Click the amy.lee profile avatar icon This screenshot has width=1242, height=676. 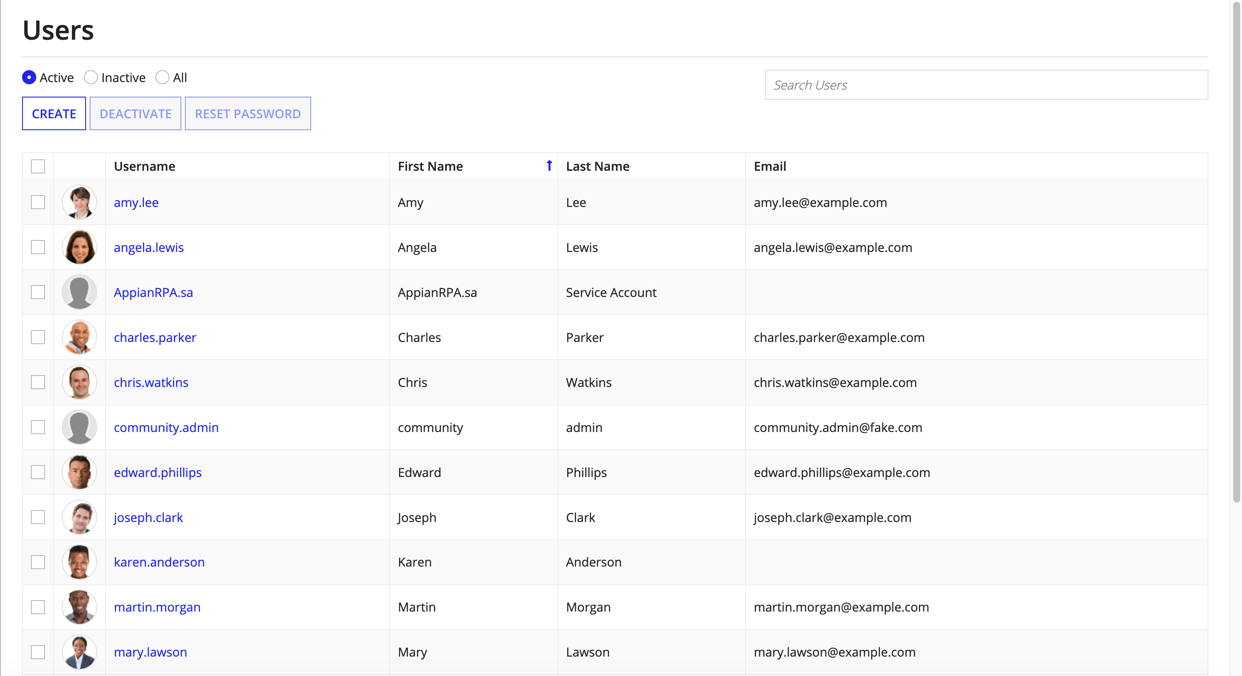tap(80, 202)
